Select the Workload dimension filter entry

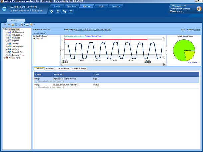point(39,38)
